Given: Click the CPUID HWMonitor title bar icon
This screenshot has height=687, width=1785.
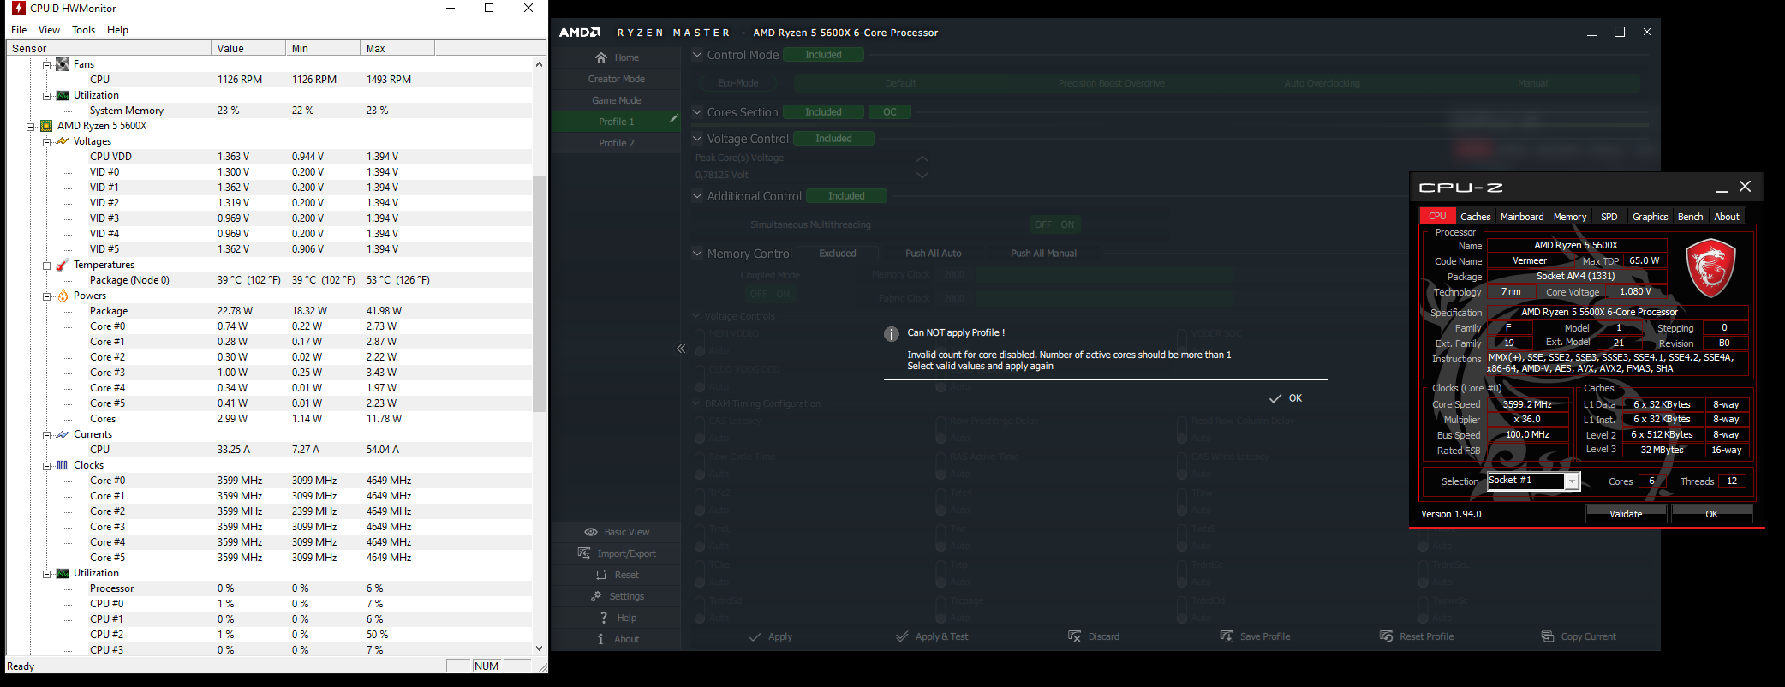Looking at the screenshot, I should [19, 8].
